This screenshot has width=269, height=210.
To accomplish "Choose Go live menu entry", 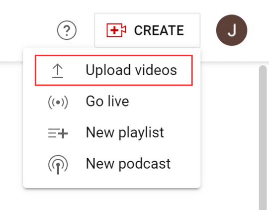I will (112, 102).
